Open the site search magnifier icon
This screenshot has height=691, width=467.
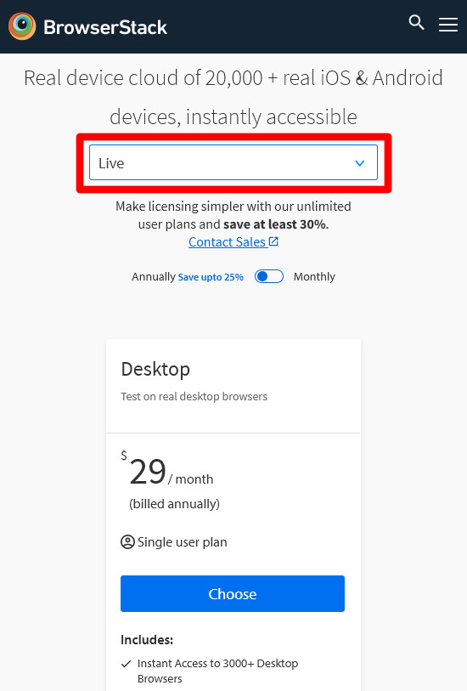(x=416, y=22)
